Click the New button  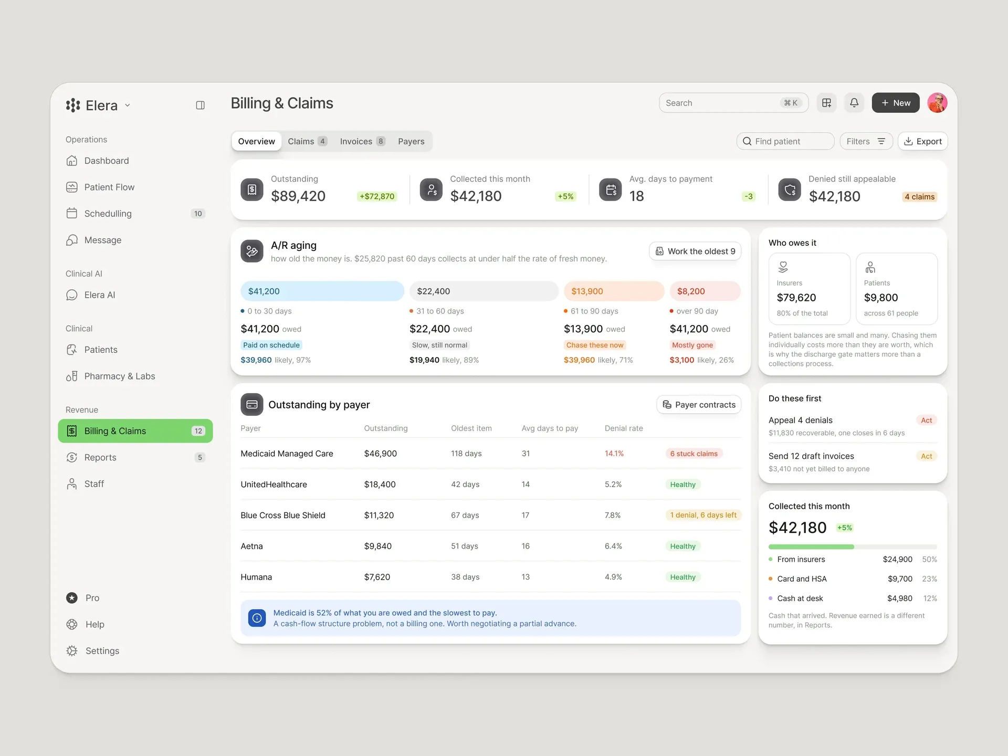pyautogui.click(x=896, y=103)
